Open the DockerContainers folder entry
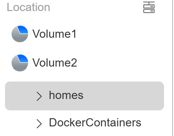 pyautogui.click(x=95, y=122)
